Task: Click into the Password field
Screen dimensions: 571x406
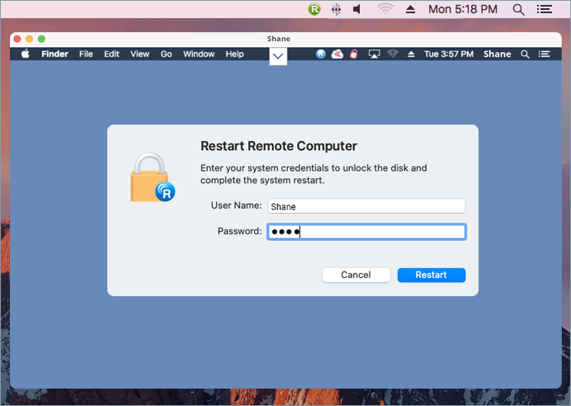Action: 366,232
